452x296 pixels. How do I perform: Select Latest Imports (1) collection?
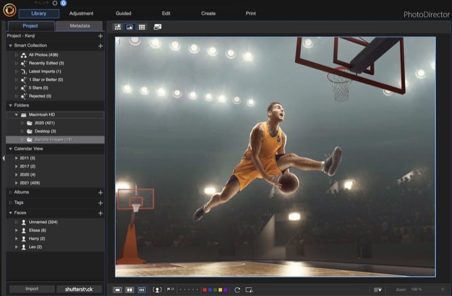pos(45,72)
